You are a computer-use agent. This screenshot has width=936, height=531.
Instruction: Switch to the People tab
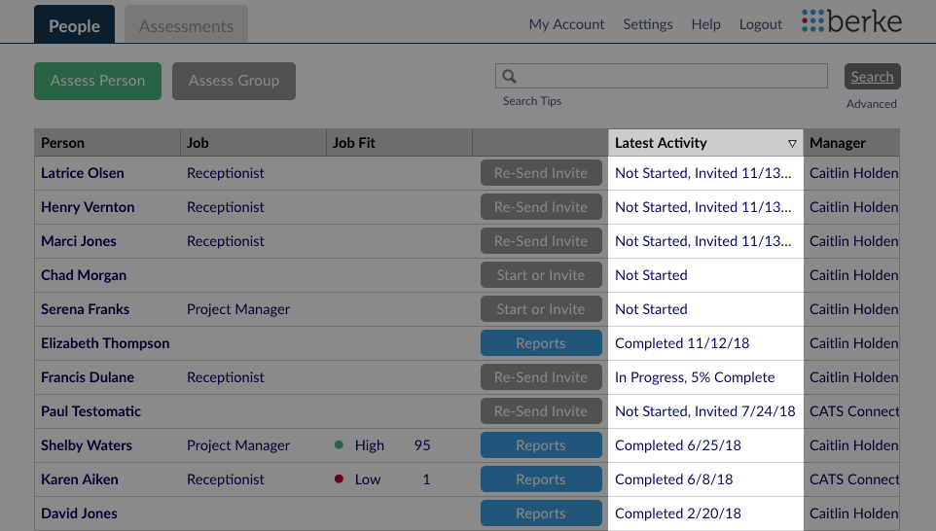pos(74,24)
